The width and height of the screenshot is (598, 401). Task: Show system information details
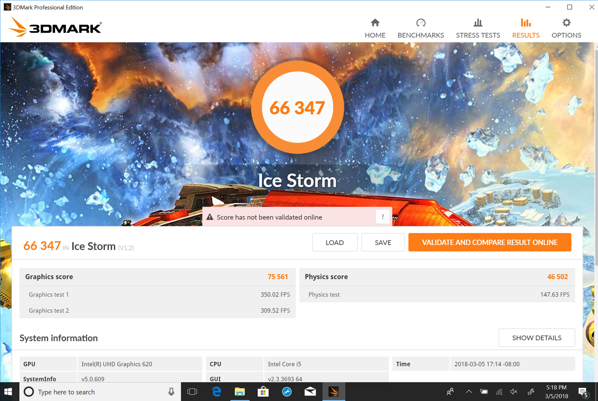tap(537, 338)
